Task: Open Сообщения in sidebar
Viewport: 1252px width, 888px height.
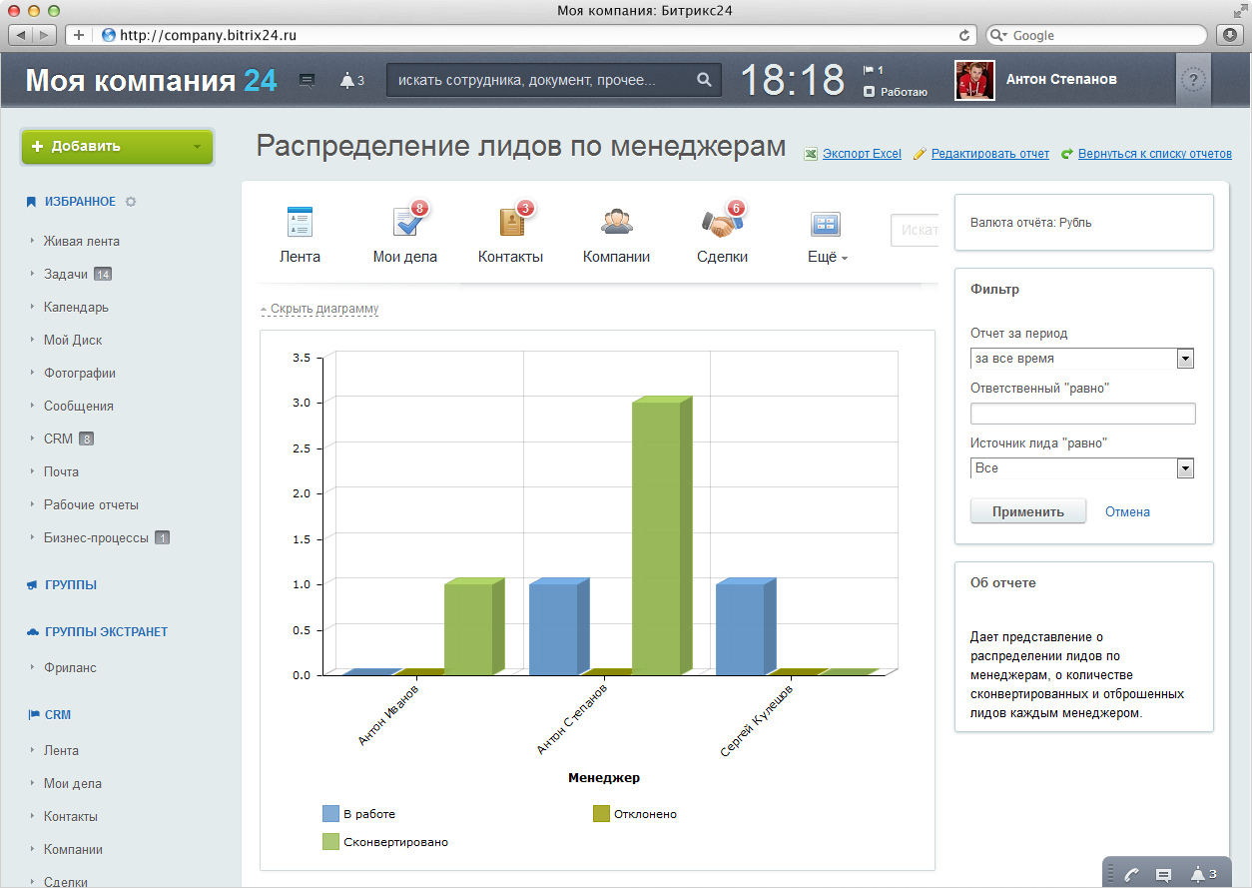Action: (x=79, y=407)
